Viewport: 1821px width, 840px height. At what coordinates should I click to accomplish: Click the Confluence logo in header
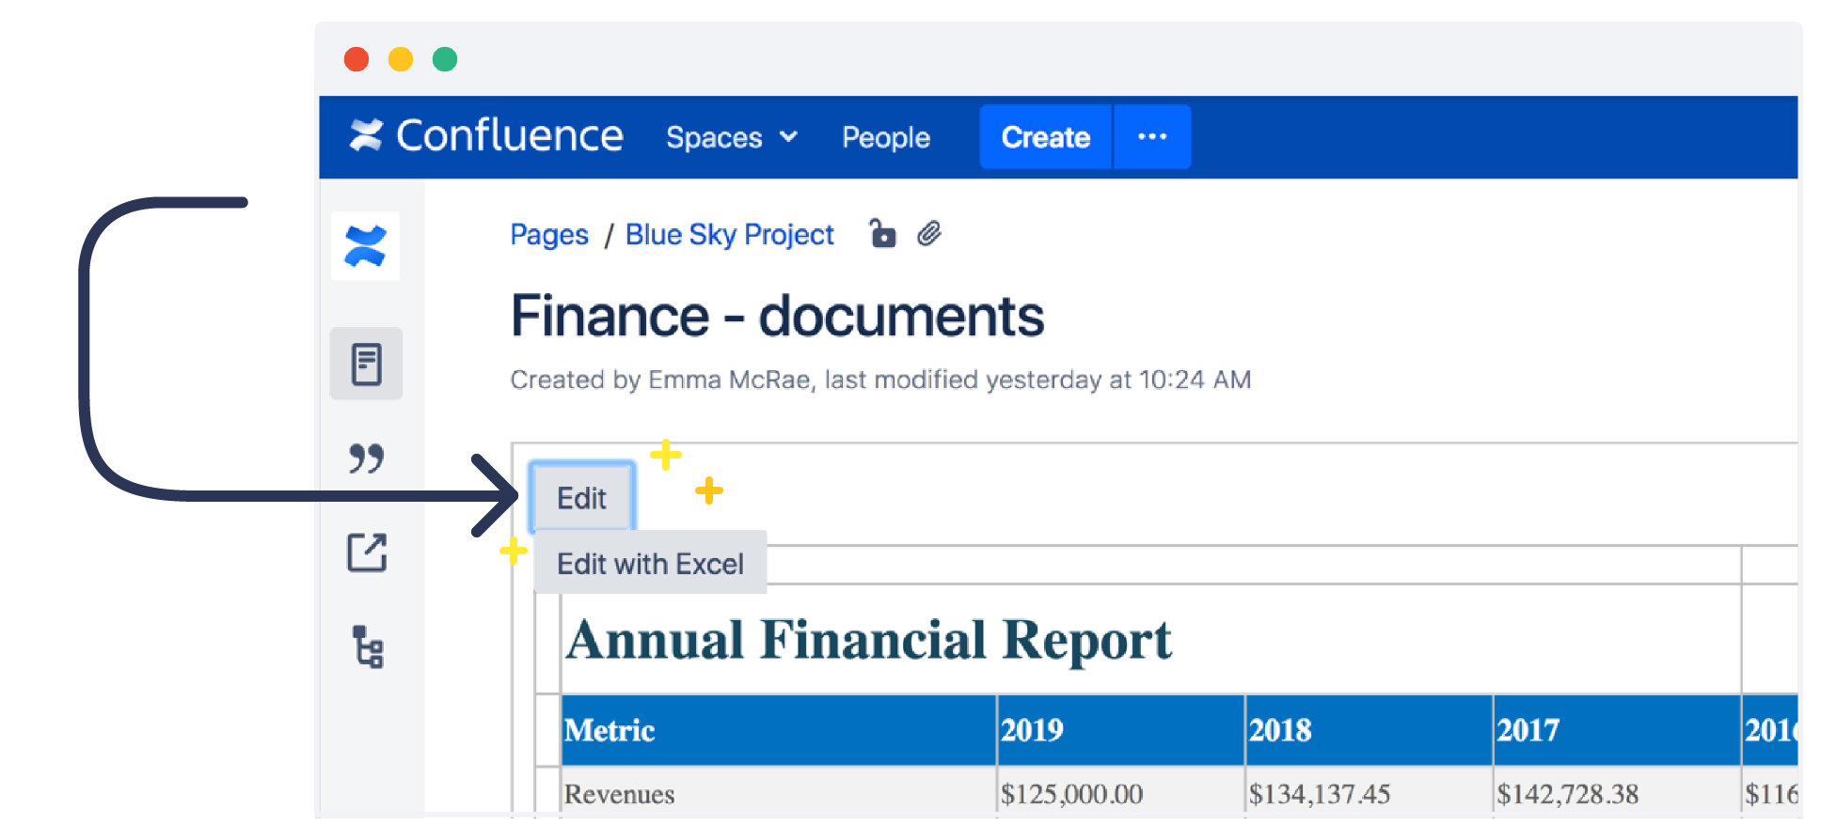pos(486,136)
